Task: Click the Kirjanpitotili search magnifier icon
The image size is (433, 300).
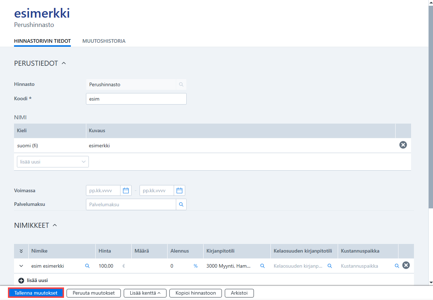Action: click(x=263, y=266)
